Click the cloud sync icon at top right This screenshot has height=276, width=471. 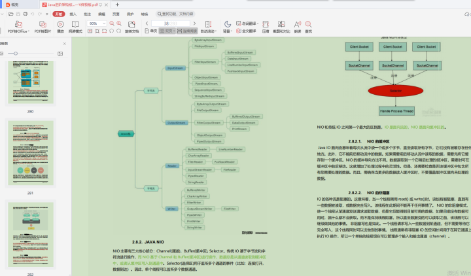click(x=467, y=14)
